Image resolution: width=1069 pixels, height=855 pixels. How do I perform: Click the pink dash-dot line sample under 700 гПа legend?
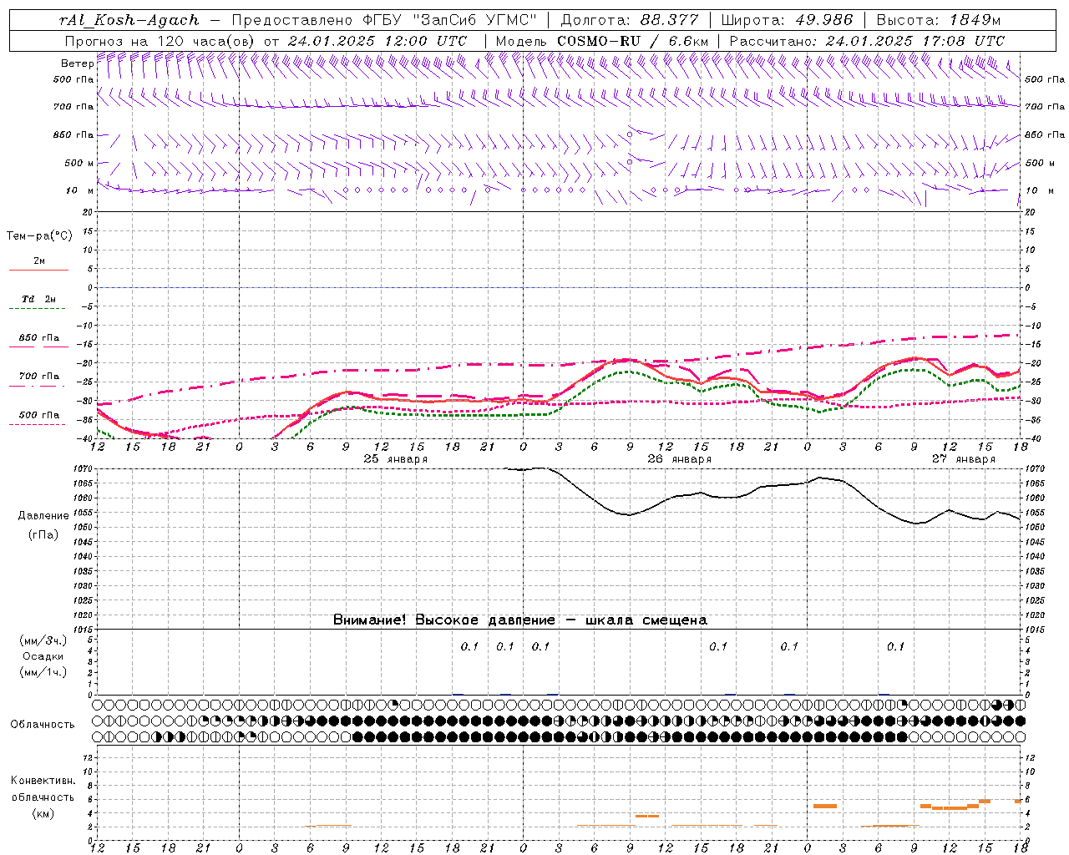point(37,386)
